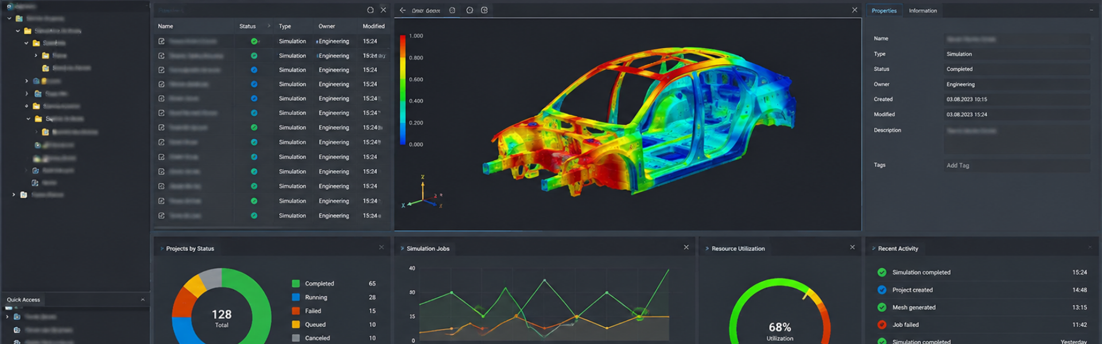Select the Status value Completed in Properties
Image resolution: width=1102 pixels, height=344 pixels.
(x=959, y=69)
